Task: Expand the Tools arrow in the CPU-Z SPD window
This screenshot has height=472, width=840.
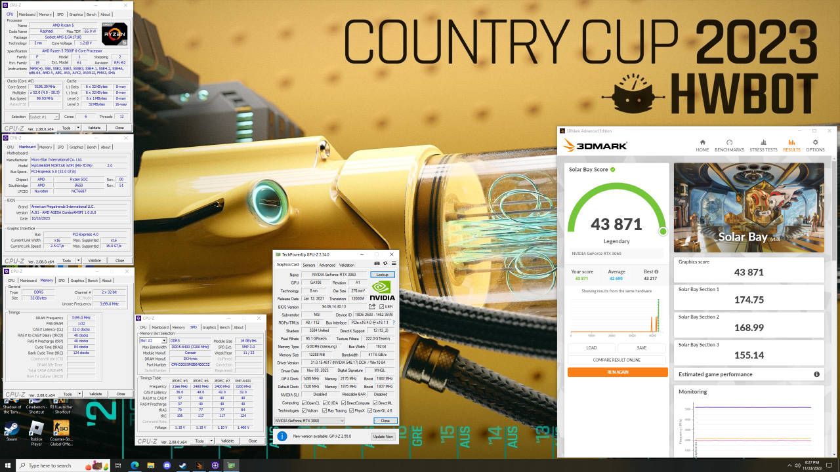Action: tap(211, 441)
